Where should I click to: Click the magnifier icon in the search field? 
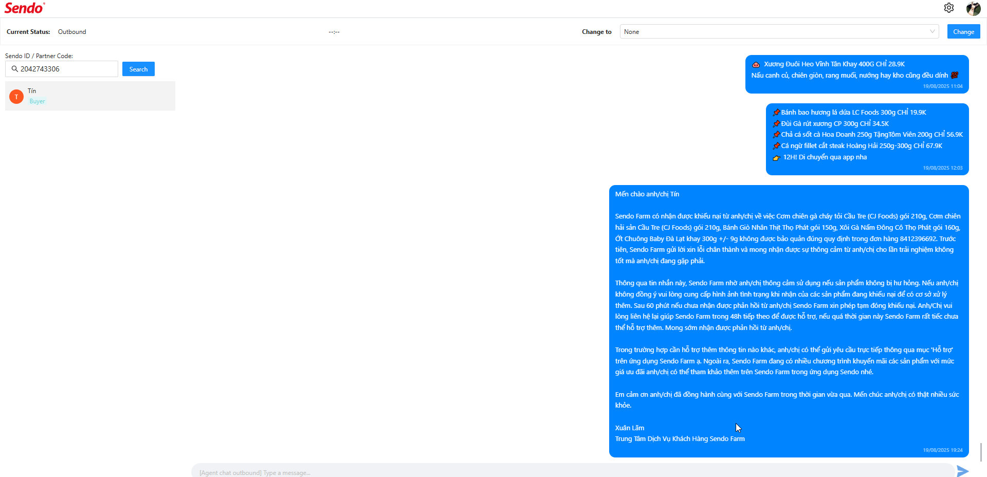[14, 69]
